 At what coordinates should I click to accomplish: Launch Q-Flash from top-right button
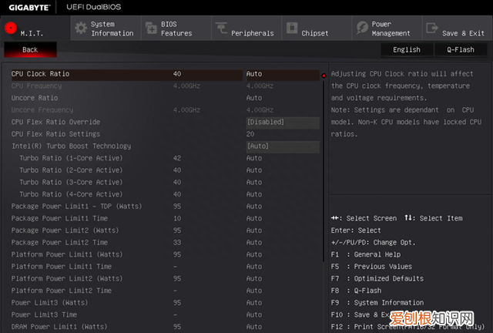[460, 49]
